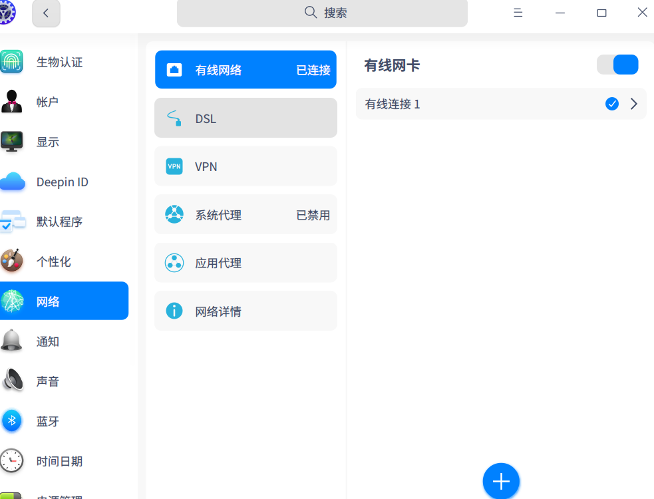Click the control center gear logo

point(6,13)
